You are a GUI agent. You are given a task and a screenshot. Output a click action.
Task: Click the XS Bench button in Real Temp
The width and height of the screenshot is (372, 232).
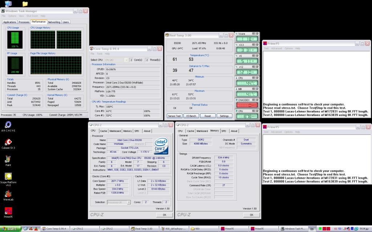point(191,116)
